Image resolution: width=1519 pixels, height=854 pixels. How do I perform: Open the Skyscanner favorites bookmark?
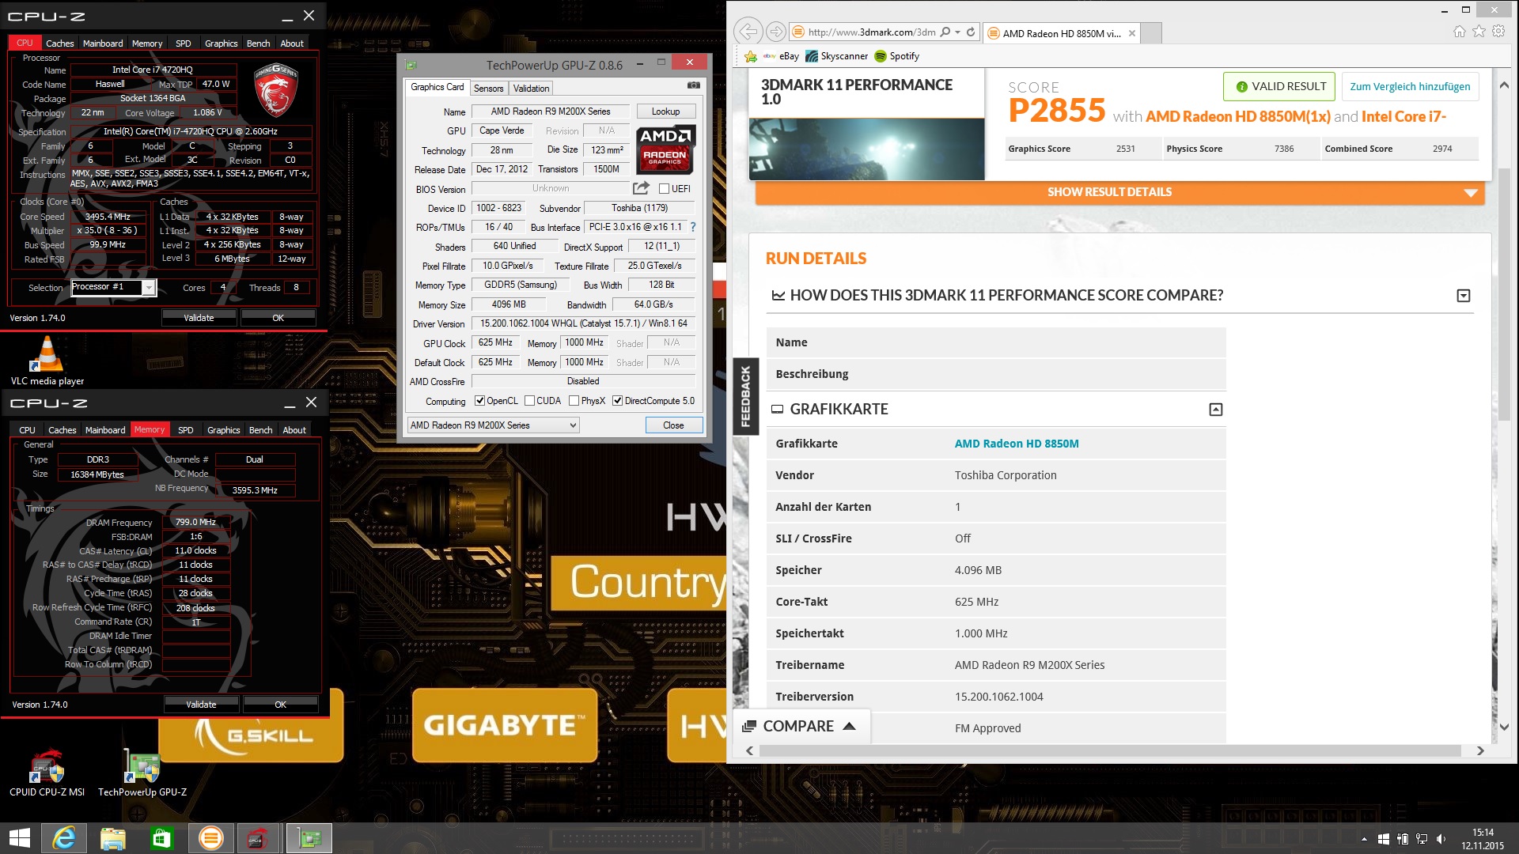click(x=836, y=56)
